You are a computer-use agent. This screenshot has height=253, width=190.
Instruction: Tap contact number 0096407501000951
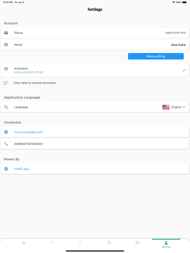click(x=28, y=144)
